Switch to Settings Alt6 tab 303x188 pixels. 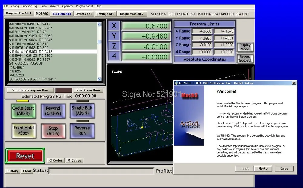(x=105, y=14)
